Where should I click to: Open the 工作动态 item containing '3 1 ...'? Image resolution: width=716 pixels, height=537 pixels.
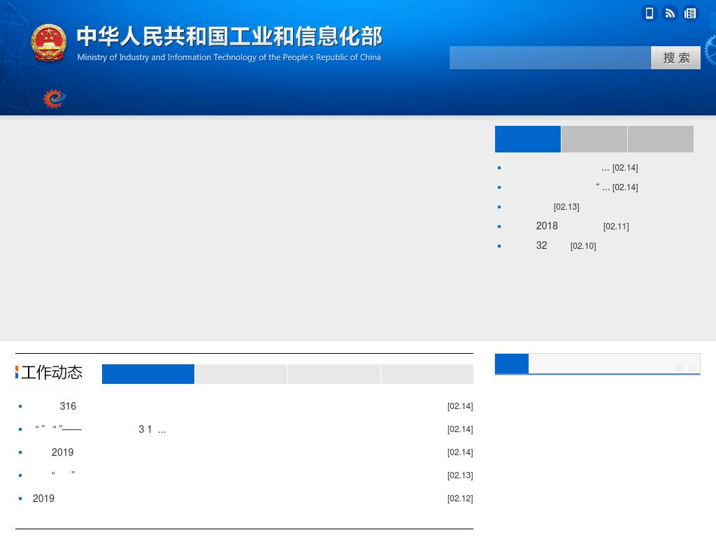click(99, 429)
